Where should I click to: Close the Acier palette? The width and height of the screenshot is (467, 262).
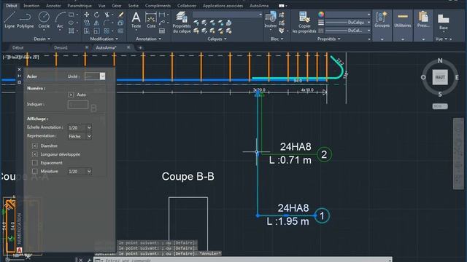[x=20, y=69]
